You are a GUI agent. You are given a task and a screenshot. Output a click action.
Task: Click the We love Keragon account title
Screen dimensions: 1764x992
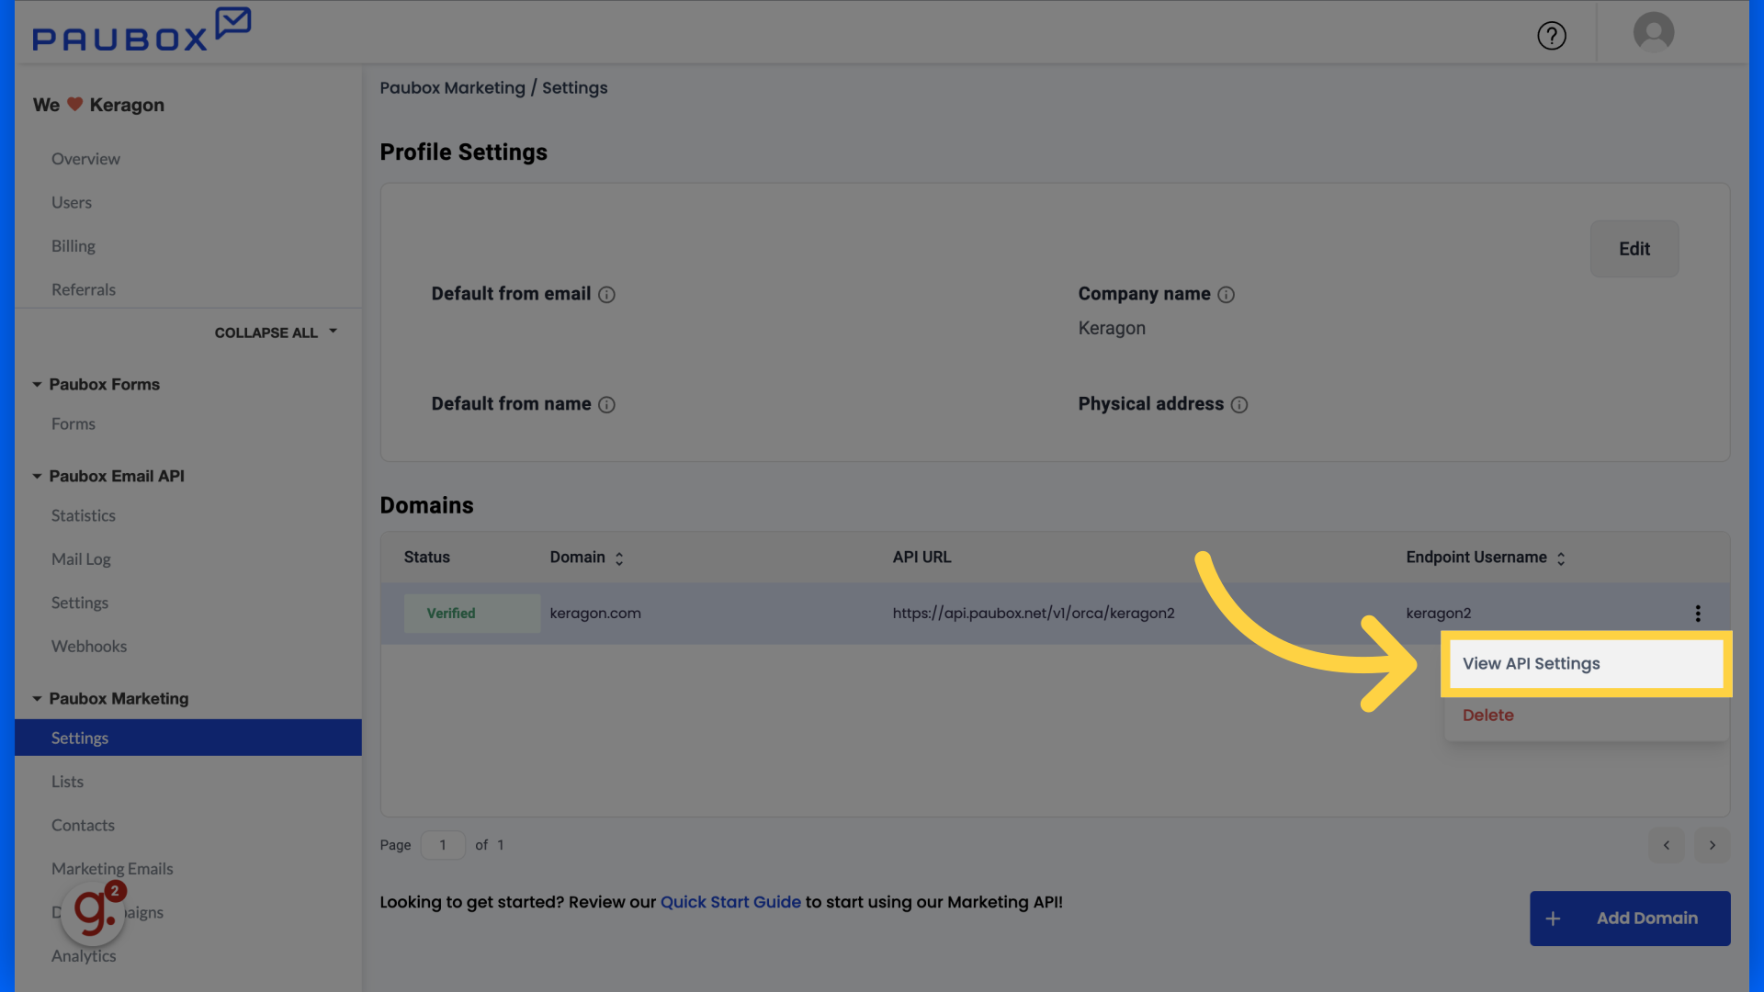pos(98,106)
